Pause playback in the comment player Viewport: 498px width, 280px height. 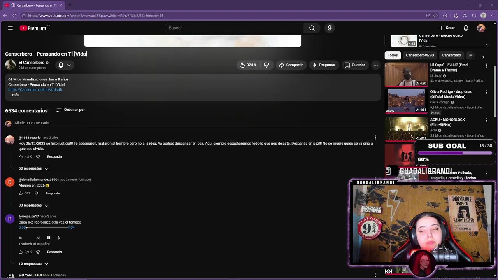49,238
